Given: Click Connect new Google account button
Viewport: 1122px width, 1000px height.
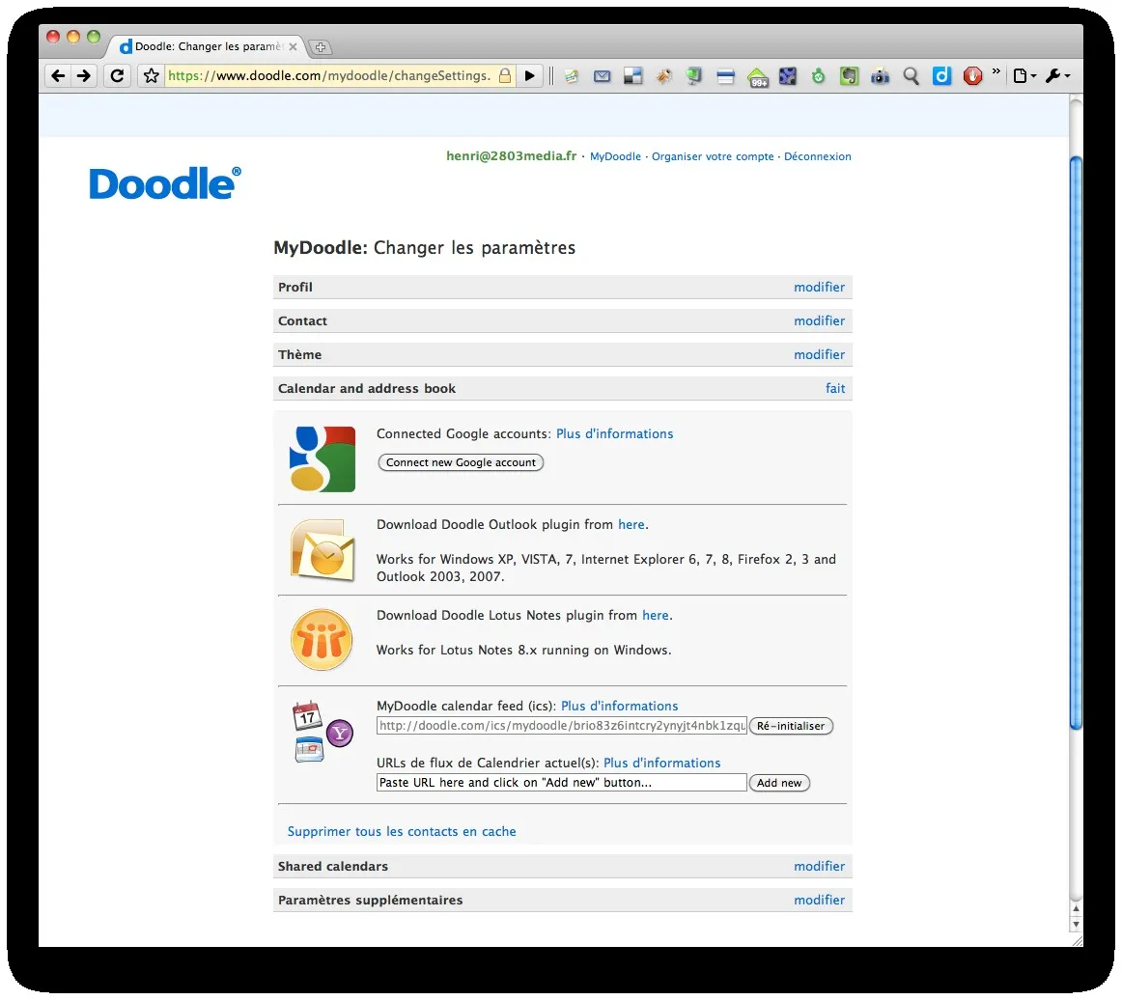Looking at the screenshot, I should coord(461,462).
